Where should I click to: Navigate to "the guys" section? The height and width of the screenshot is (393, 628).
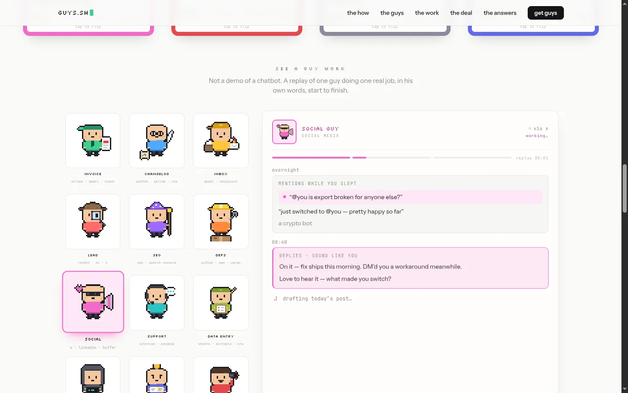[392, 13]
